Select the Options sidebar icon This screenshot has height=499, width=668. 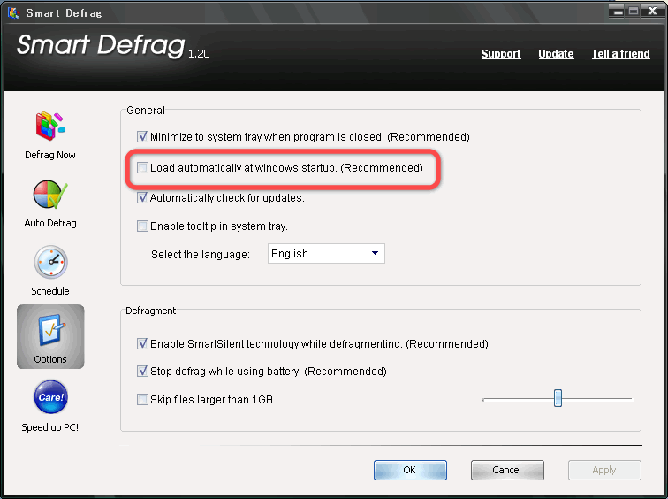tap(50, 336)
